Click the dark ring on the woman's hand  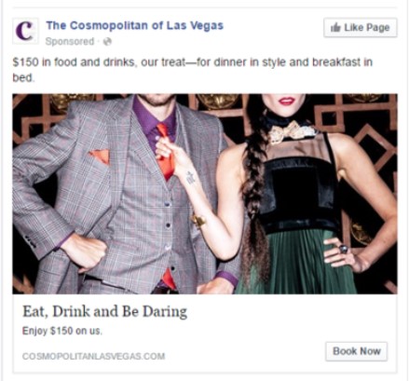click(x=343, y=249)
